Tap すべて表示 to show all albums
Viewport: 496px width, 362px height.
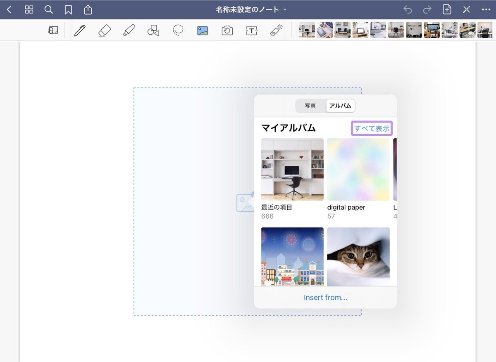pyautogui.click(x=372, y=128)
